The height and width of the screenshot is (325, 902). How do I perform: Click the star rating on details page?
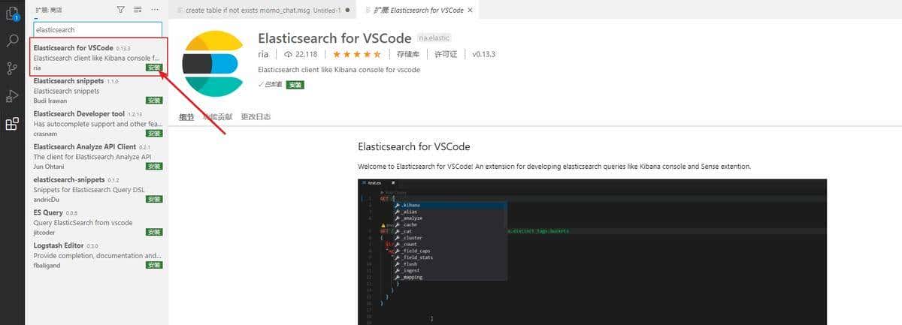[358, 54]
